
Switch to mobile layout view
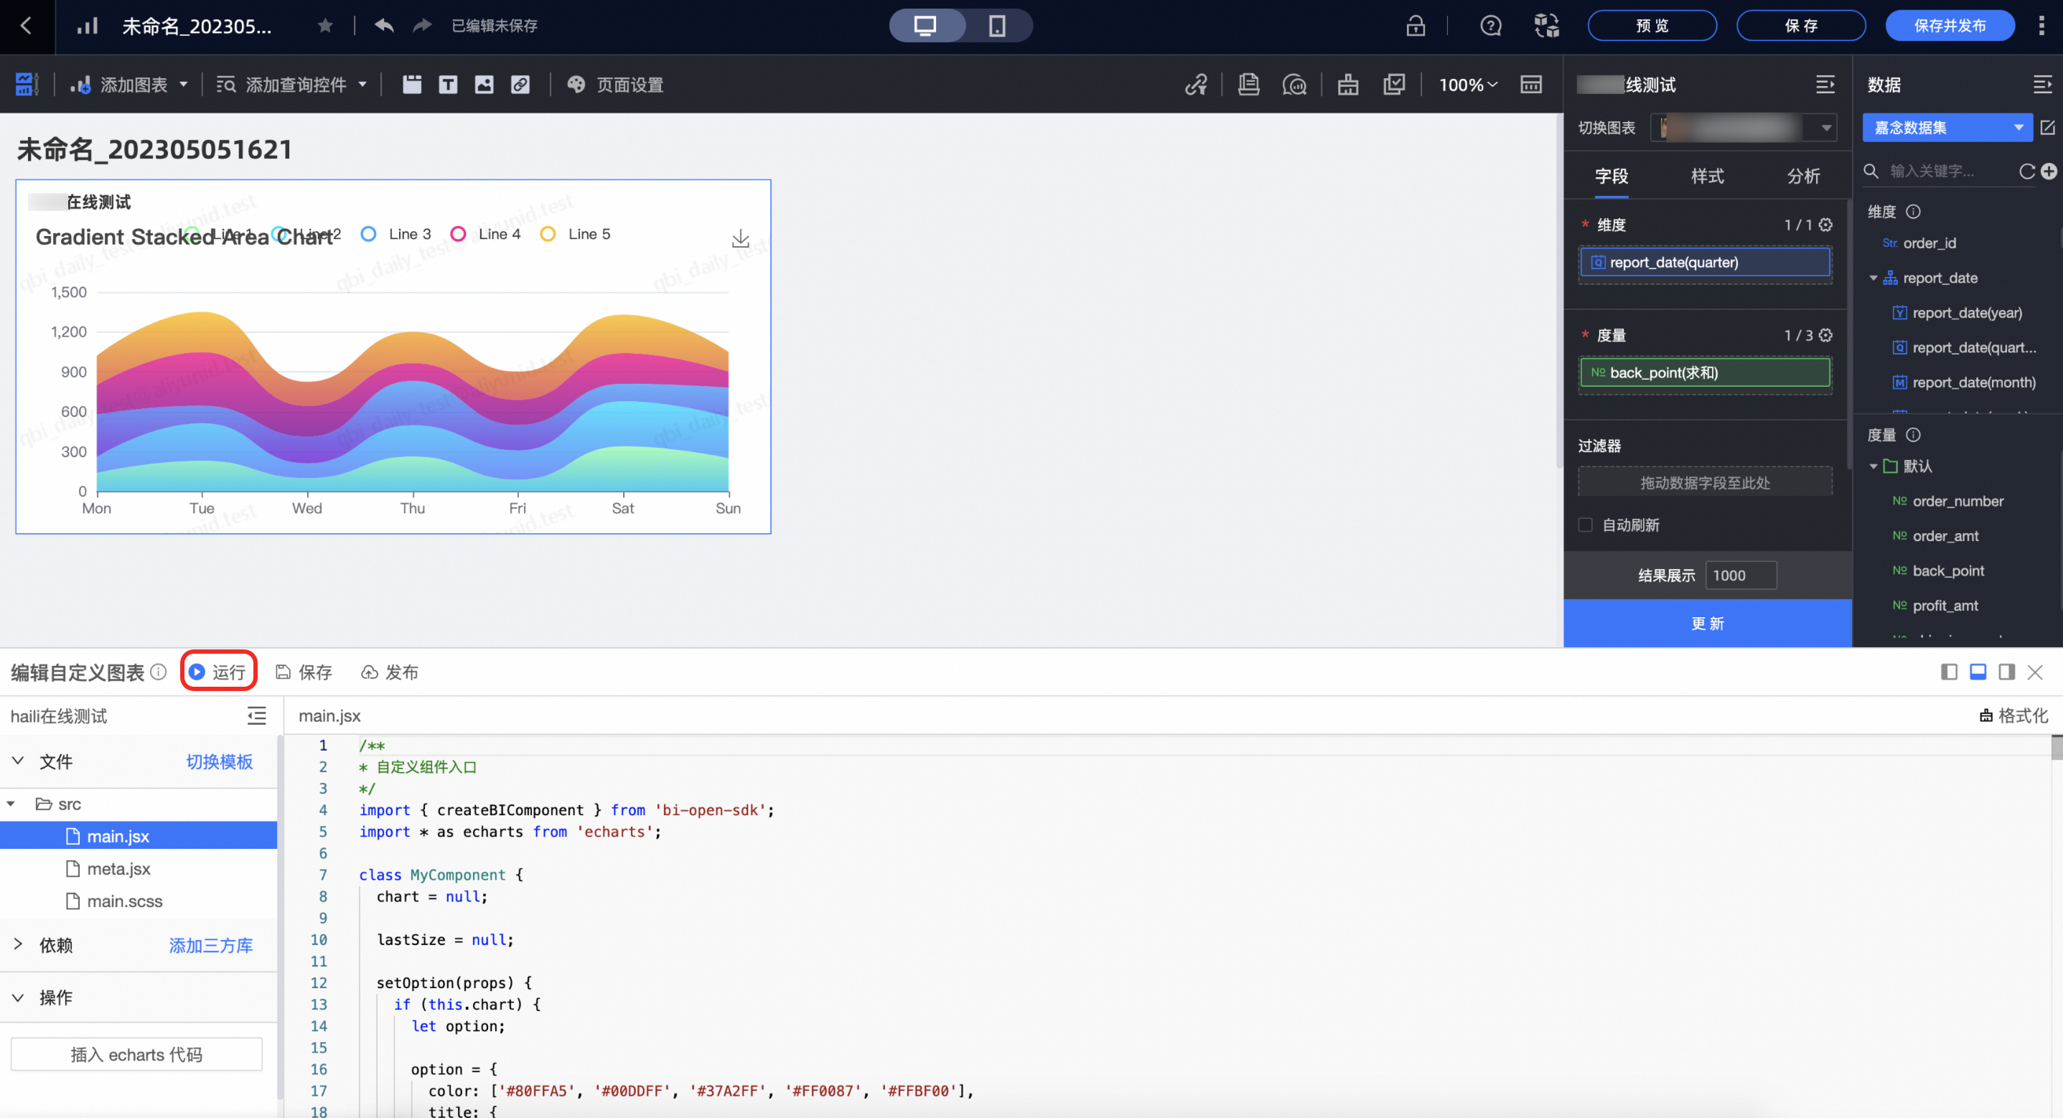tap(996, 26)
